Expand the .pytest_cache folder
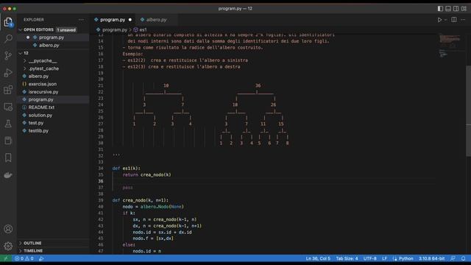This screenshot has height=265, width=471. coord(43,68)
